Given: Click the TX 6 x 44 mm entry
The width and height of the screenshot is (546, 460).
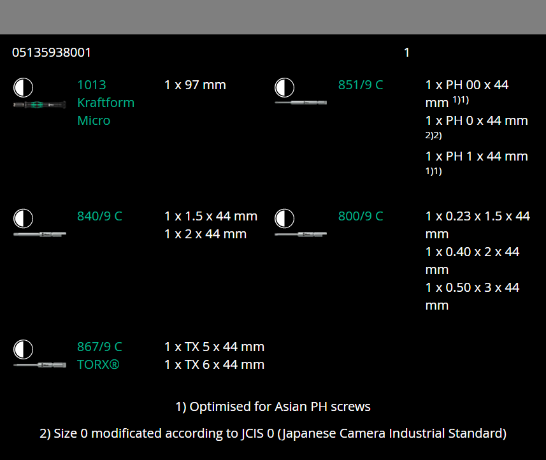Looking at the screenshot, I should 214,364.
